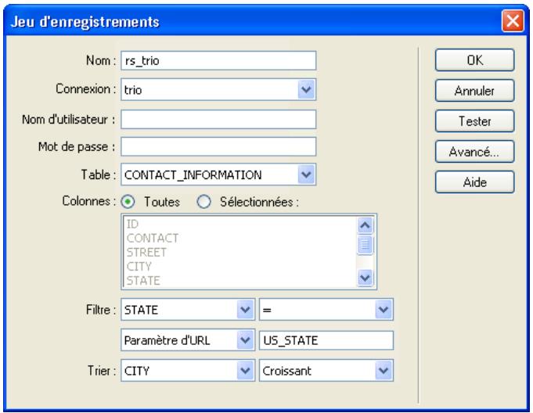533x413 pixels.
Task: Focus the Nom field containing rs_trio
Action: pyautogui.click(x=218, y=61)
